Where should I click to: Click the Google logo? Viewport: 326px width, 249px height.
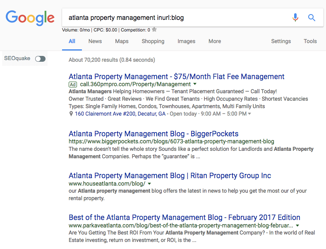point(30,18)
